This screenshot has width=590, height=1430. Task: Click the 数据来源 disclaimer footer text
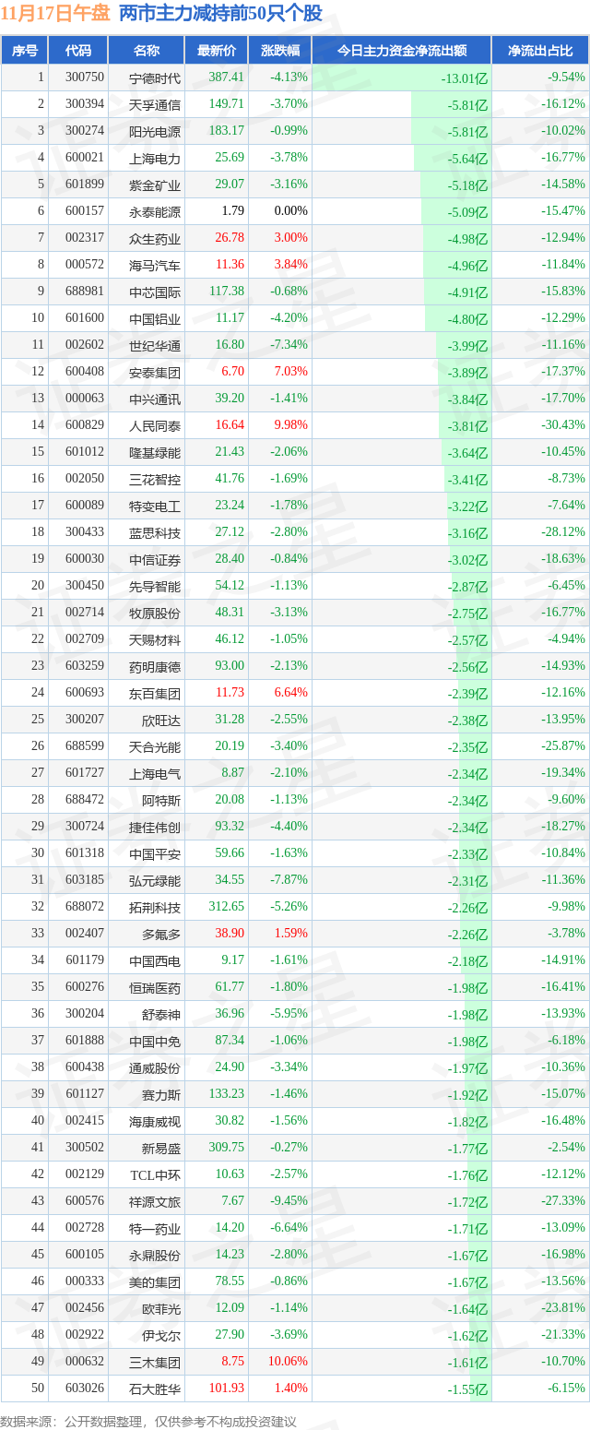click(147, 1422)
